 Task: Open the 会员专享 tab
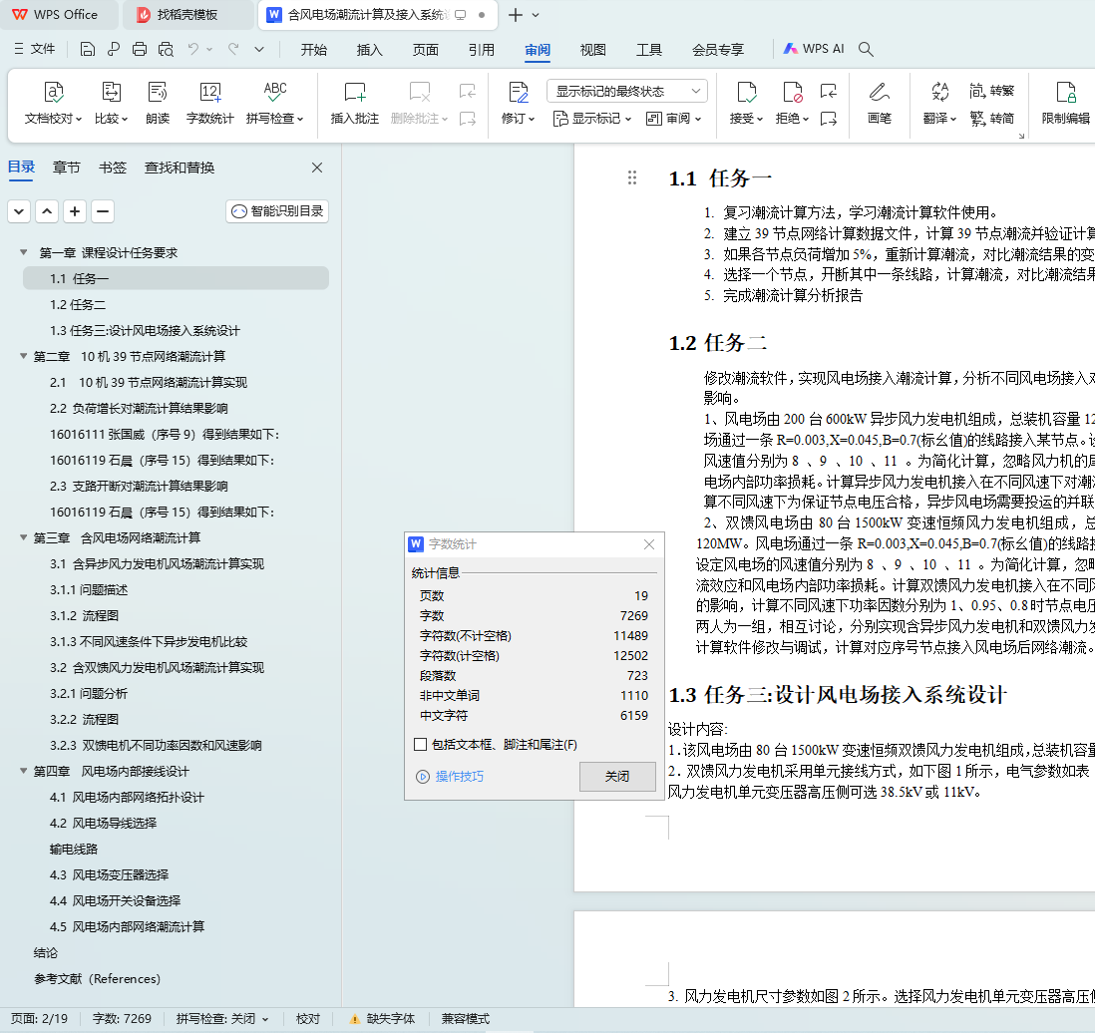coord(718,50)
